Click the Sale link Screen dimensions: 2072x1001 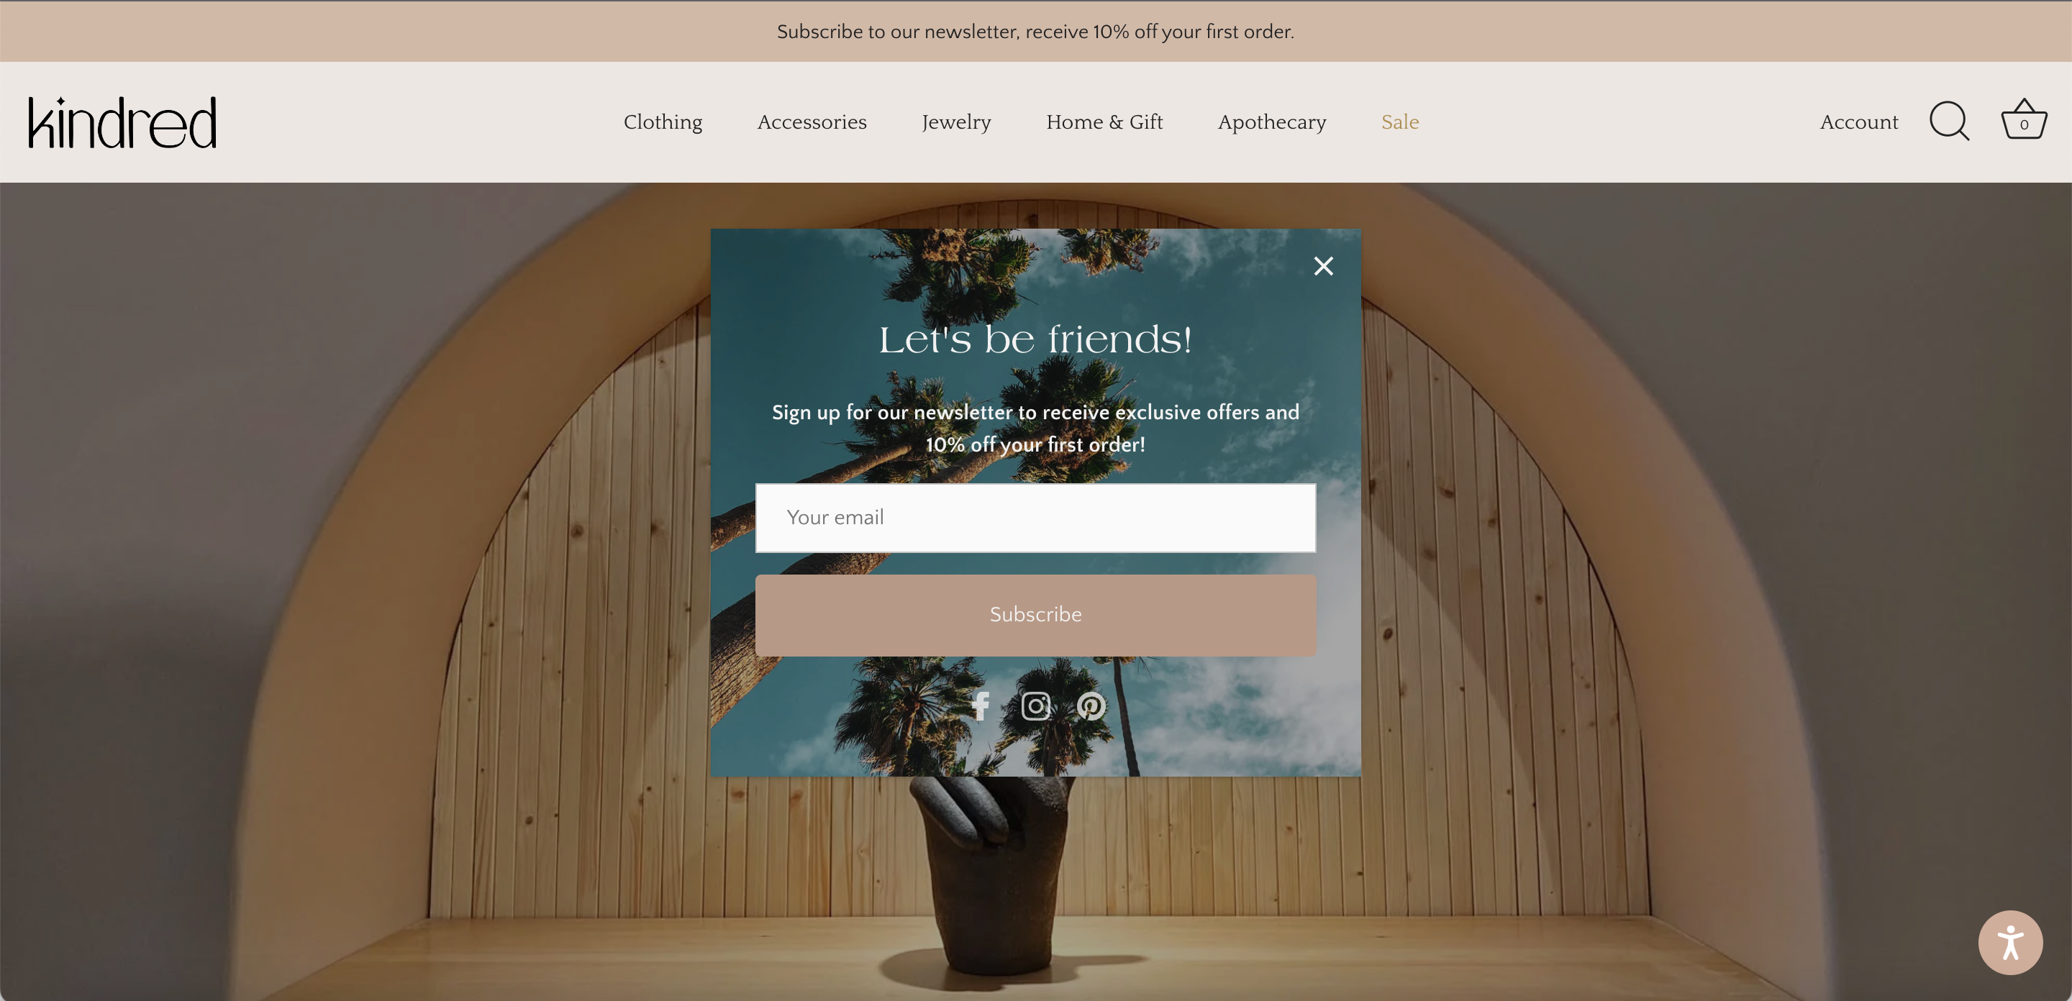[1399, 122]
